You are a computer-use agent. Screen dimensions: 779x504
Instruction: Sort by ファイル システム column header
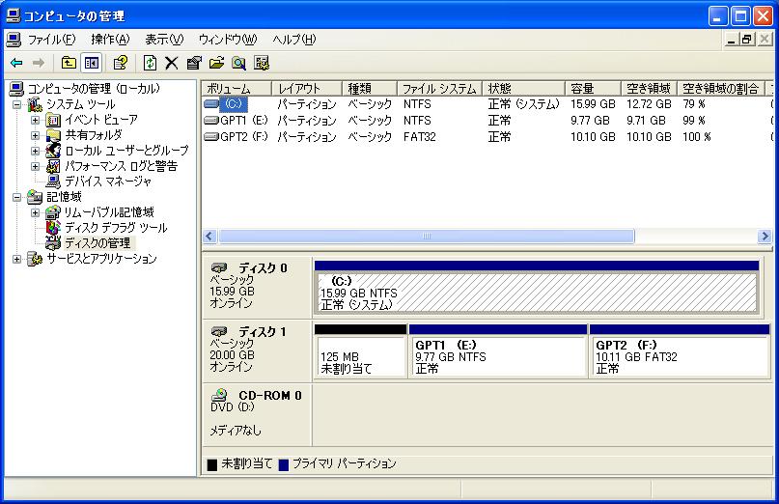coord(439,89)
